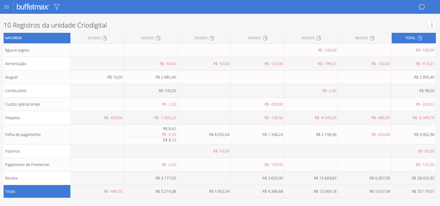This screenshot has width=440, height=206.
Task: Click the buffetmax logo
Action: 33,7
